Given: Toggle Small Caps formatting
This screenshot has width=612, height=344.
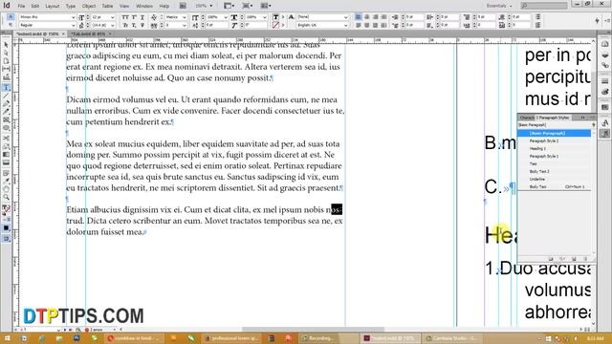Looking at the screenshot, I should pos(125,26).
